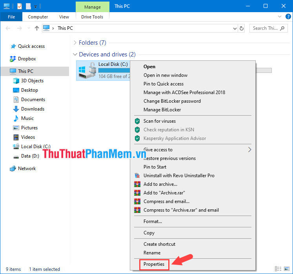Click the New folder quick access icon
This screenshot has width=293, height=274.
pos(28,6)
